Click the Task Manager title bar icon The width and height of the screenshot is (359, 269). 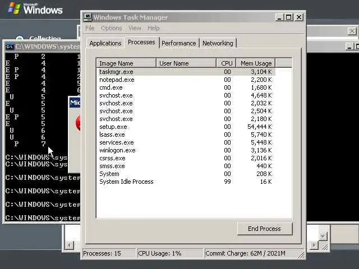coord(88,17)
